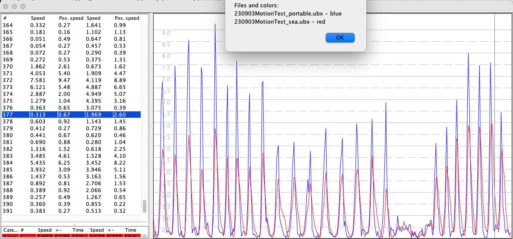
Task: Click the gray close button of the window
Action: tap(6, 6)
